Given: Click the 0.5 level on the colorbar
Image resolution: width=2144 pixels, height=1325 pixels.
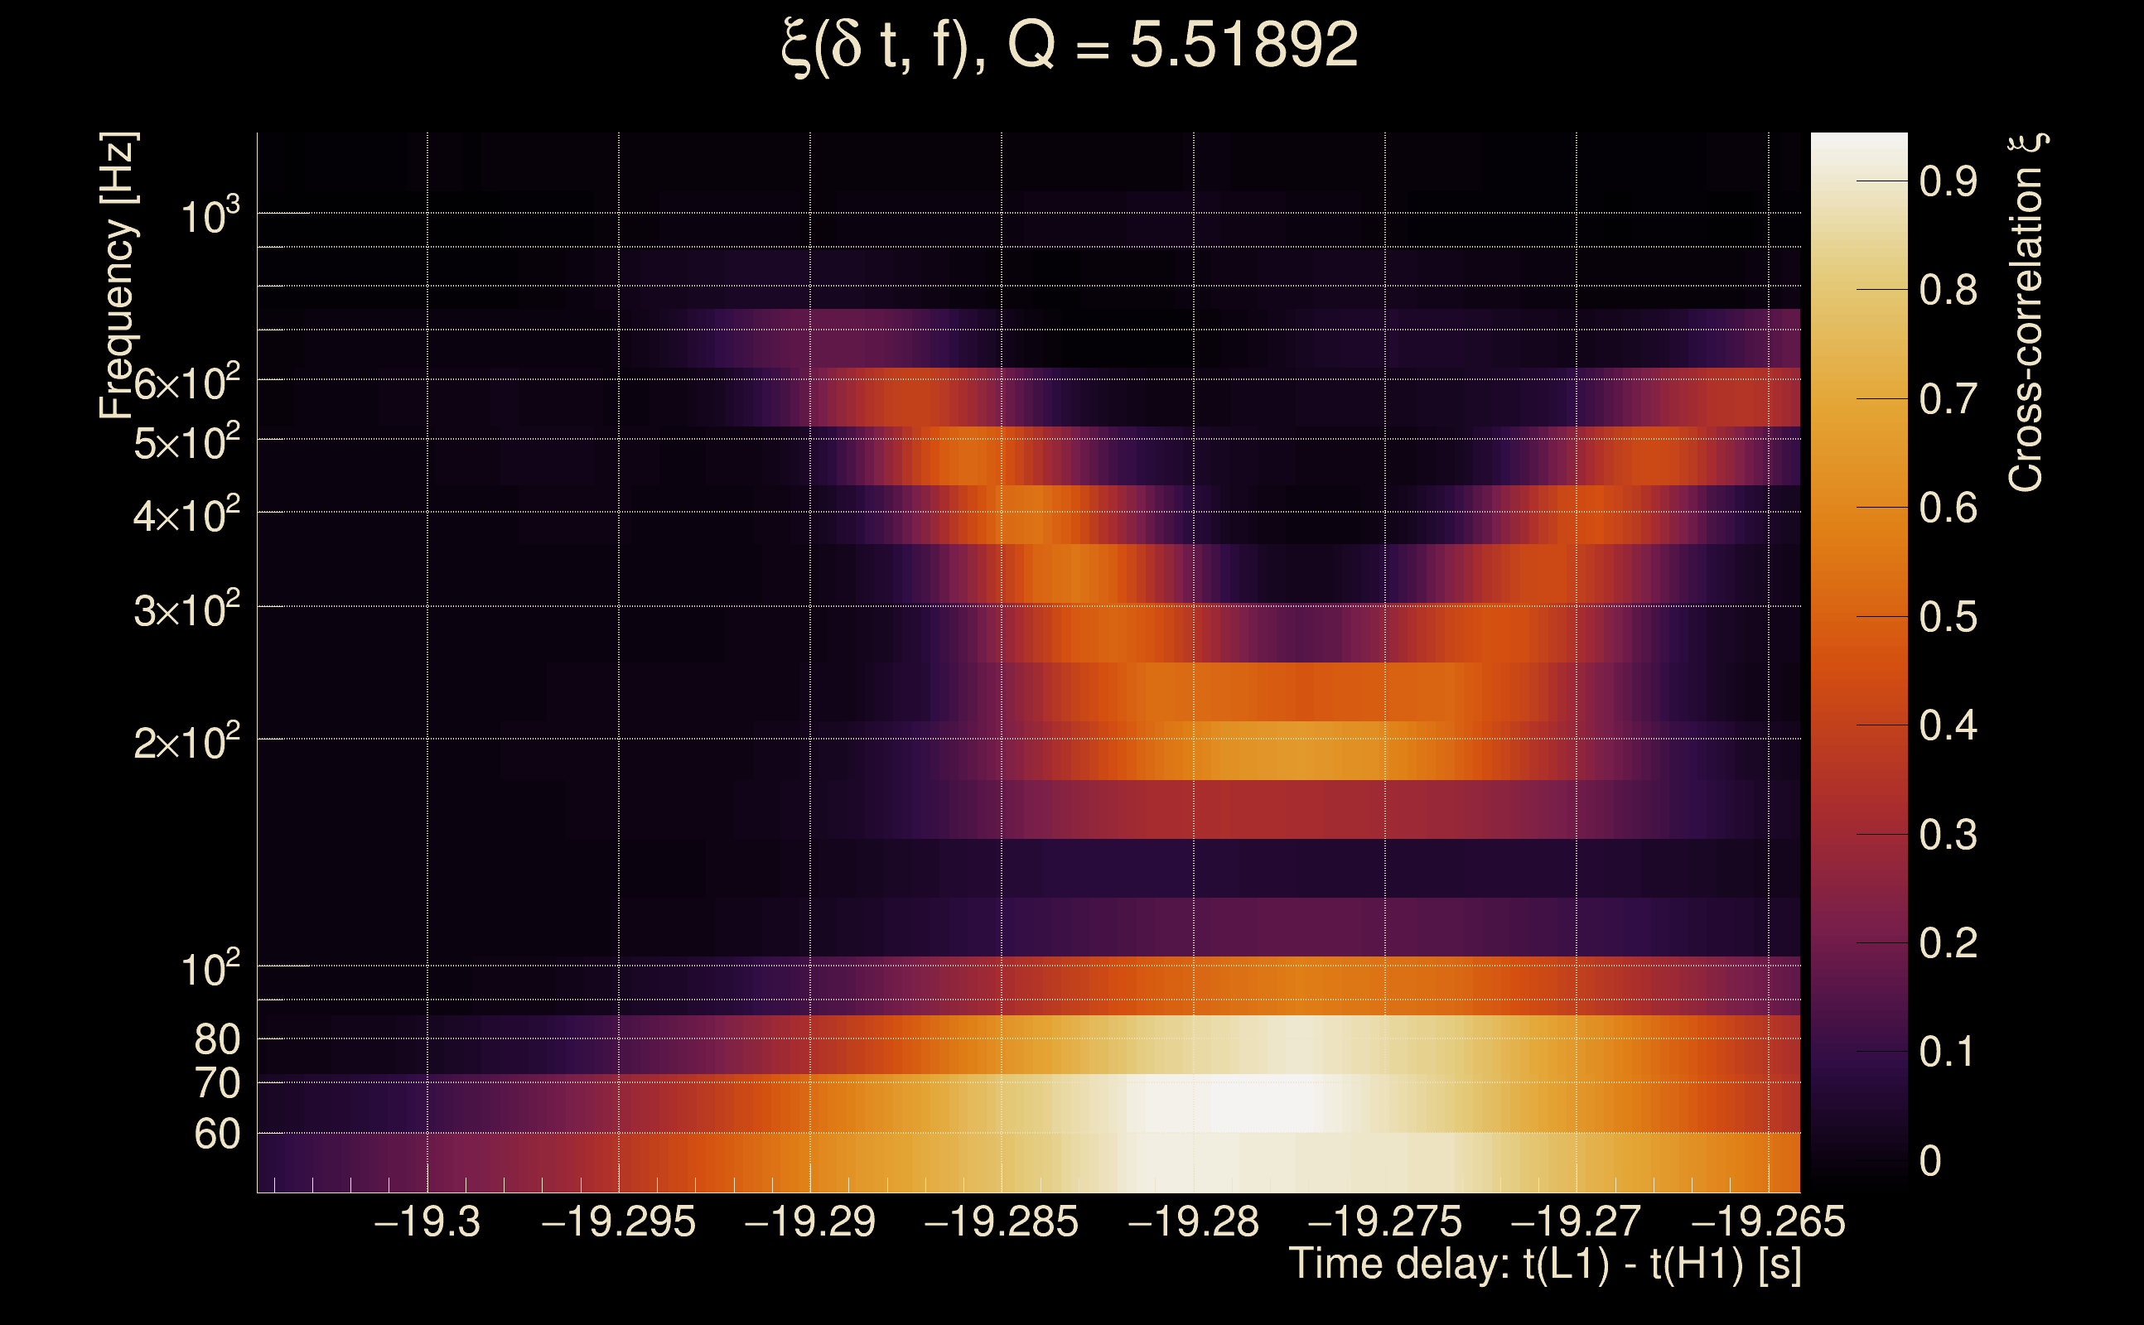Looking at the screenshot, I should click(1948, 617).
